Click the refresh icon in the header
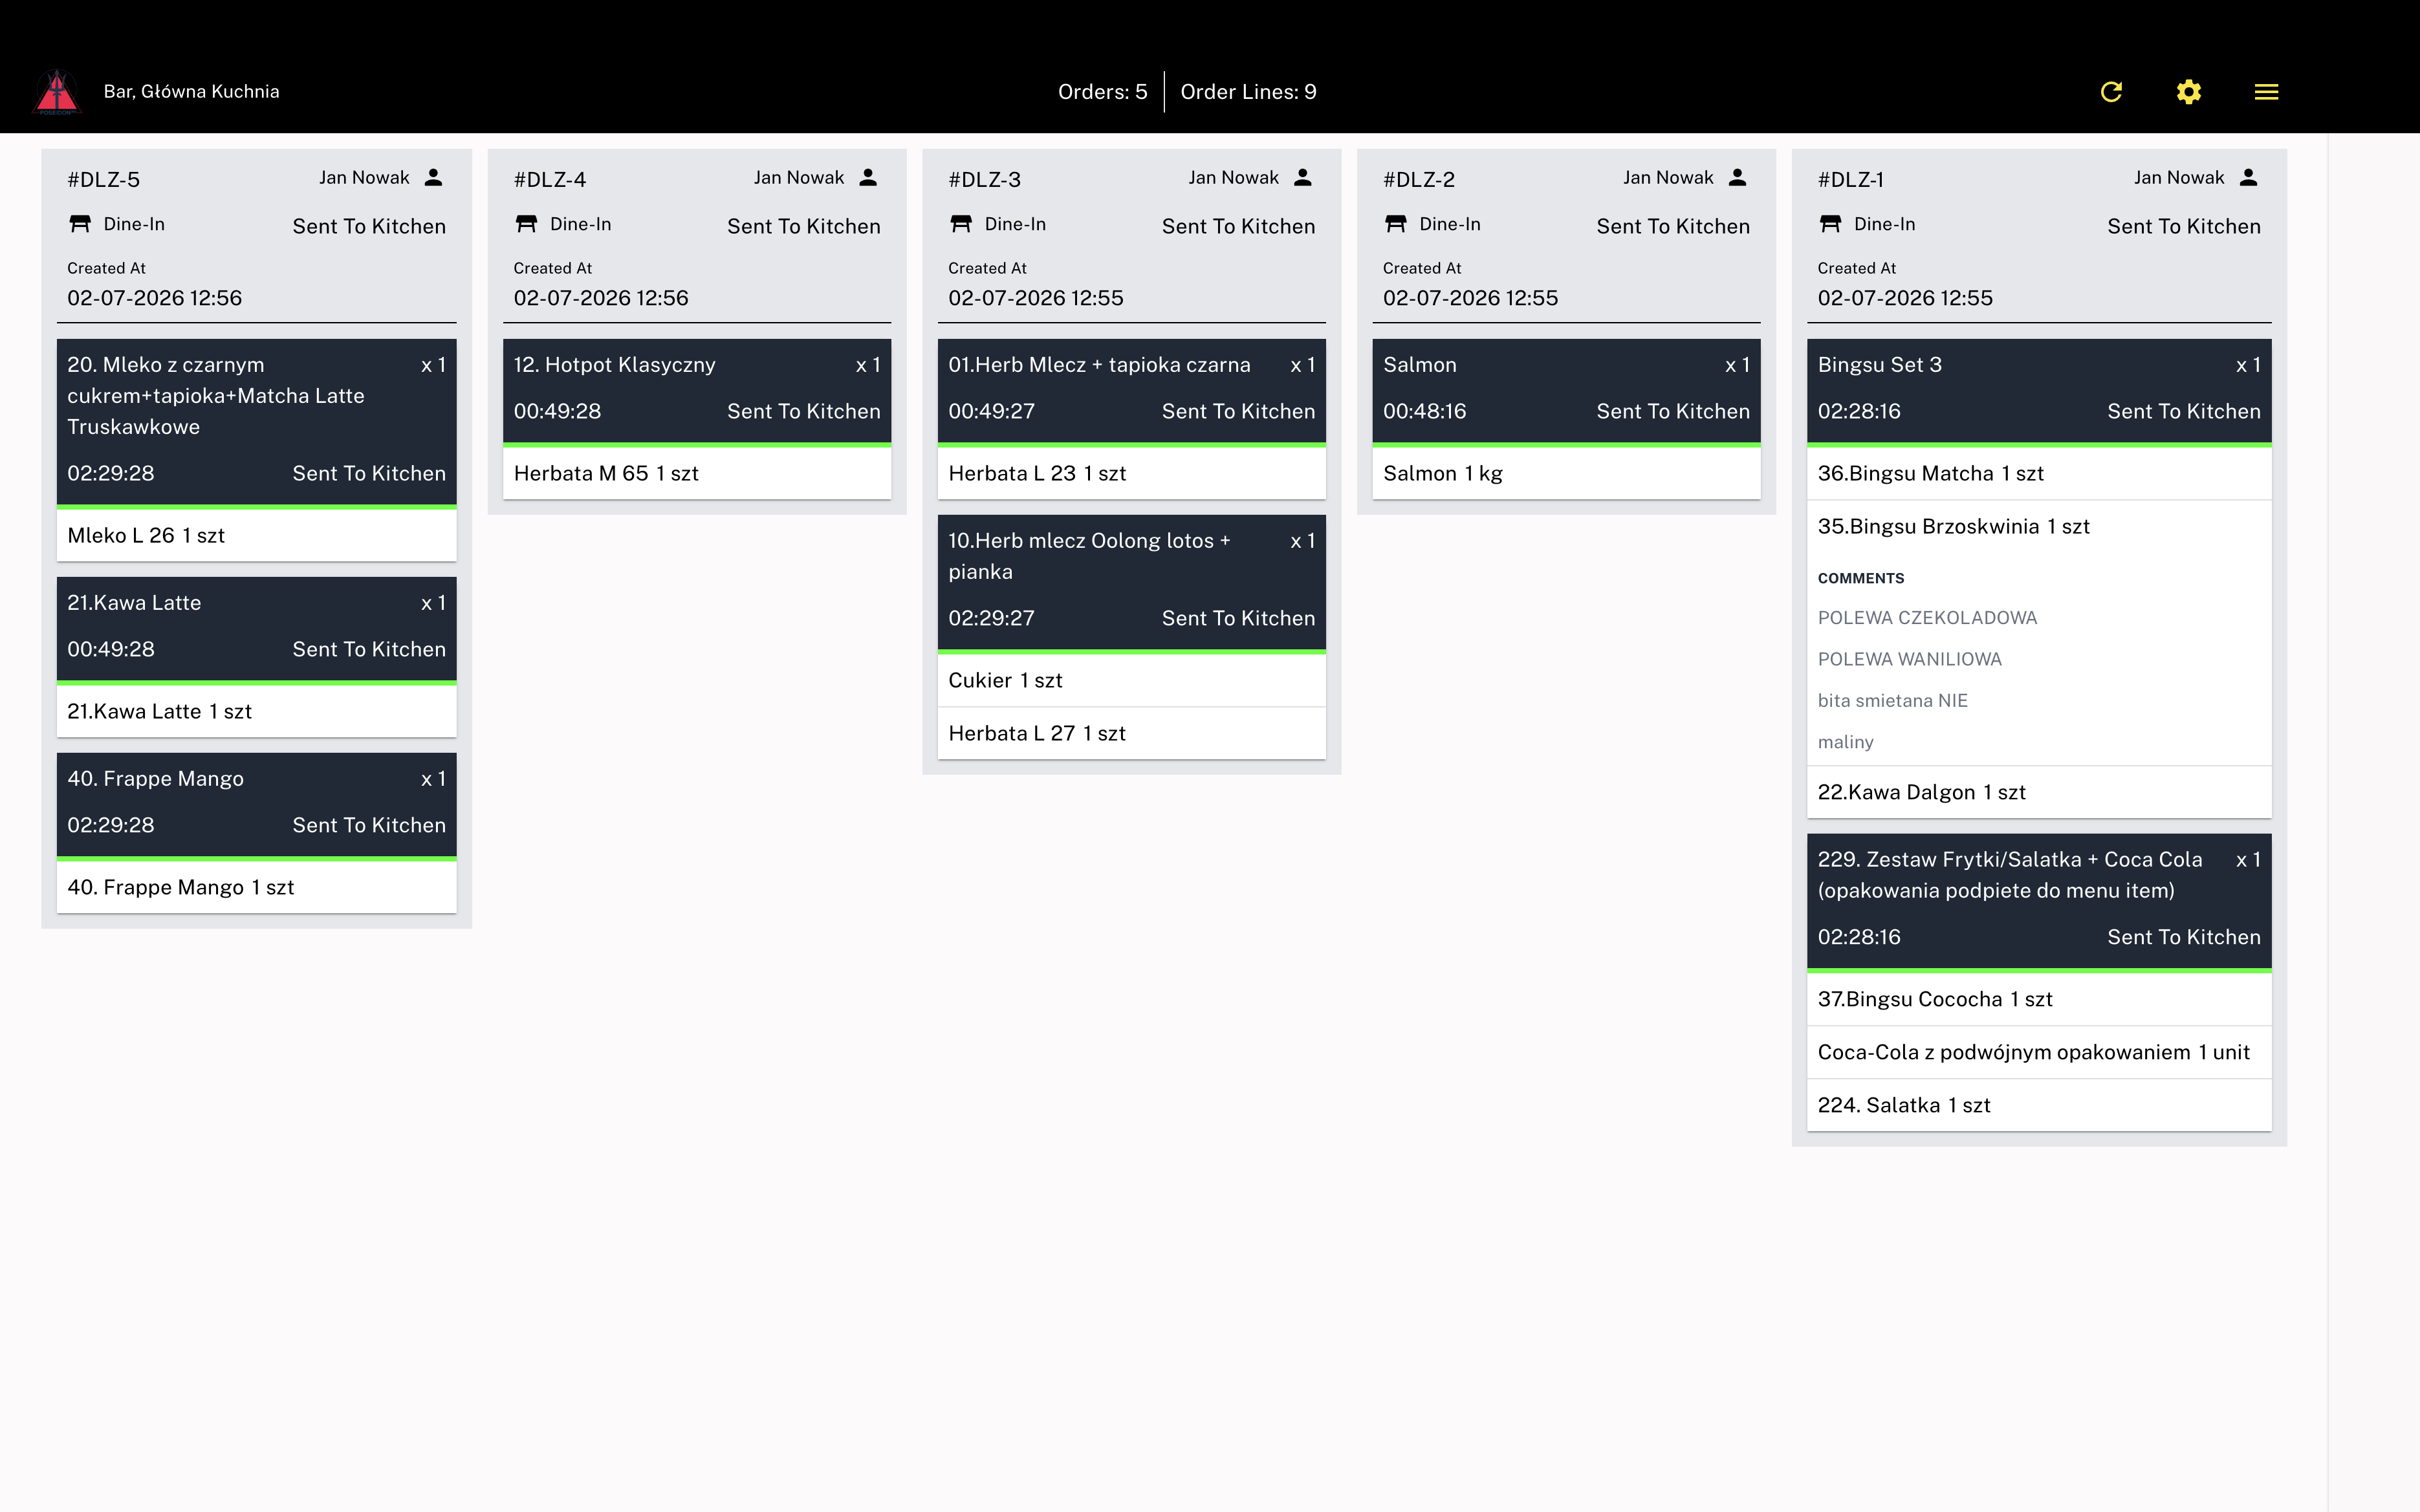The height and width of the screenshot is (1512, 2420). click(2111, 92)
